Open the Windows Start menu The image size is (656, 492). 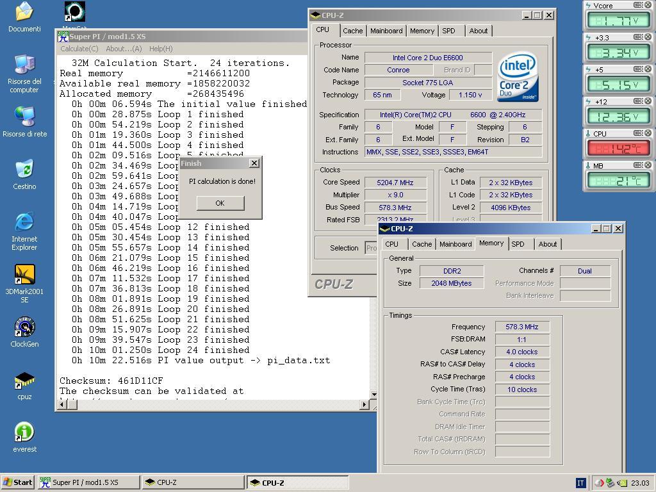17,482
